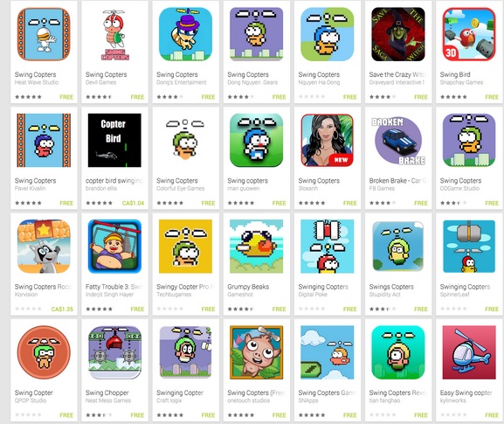
Task: Open the Swings Copters title by Stupidity Act
Action: [x=391, y=287]
